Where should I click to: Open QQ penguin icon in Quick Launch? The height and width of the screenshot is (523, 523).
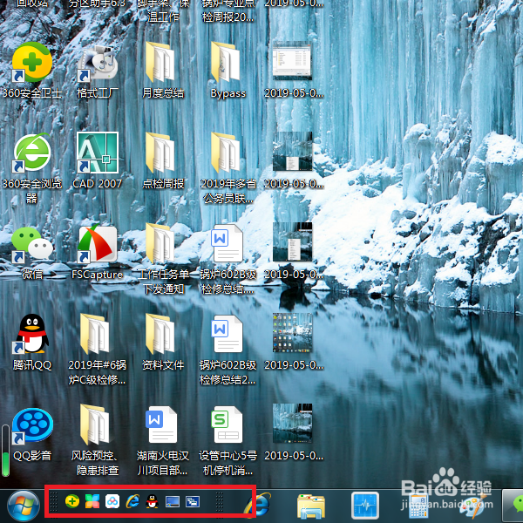pos(152,501)
